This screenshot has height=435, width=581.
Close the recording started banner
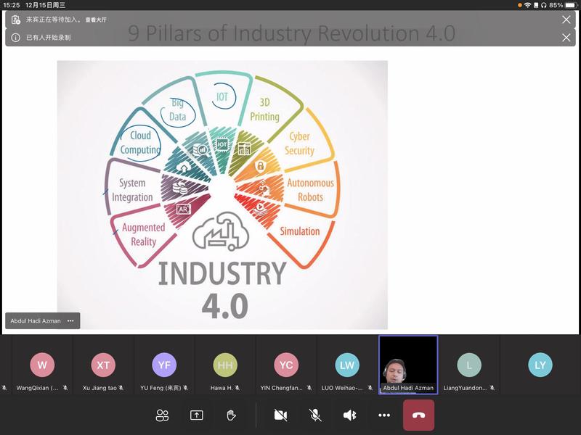566,38
